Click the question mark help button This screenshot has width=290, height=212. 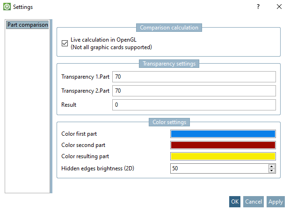pos(258,7)
